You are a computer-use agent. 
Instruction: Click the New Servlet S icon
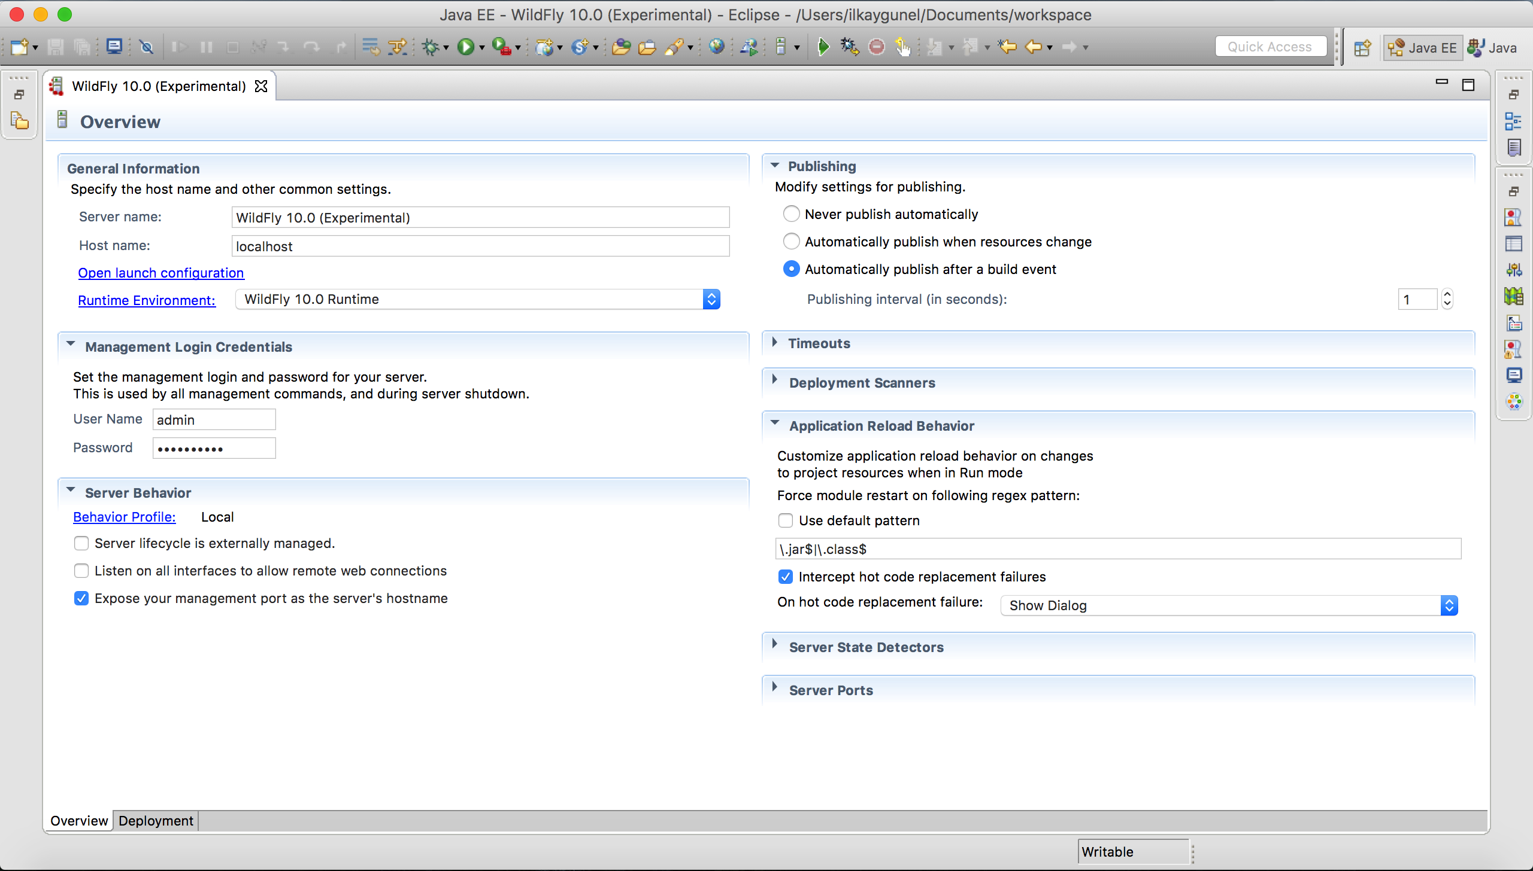[580, 47]
